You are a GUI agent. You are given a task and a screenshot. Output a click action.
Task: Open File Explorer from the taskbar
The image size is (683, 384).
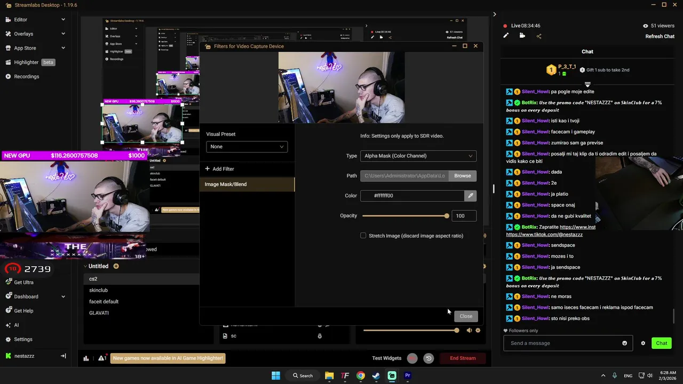click(329, 375)
